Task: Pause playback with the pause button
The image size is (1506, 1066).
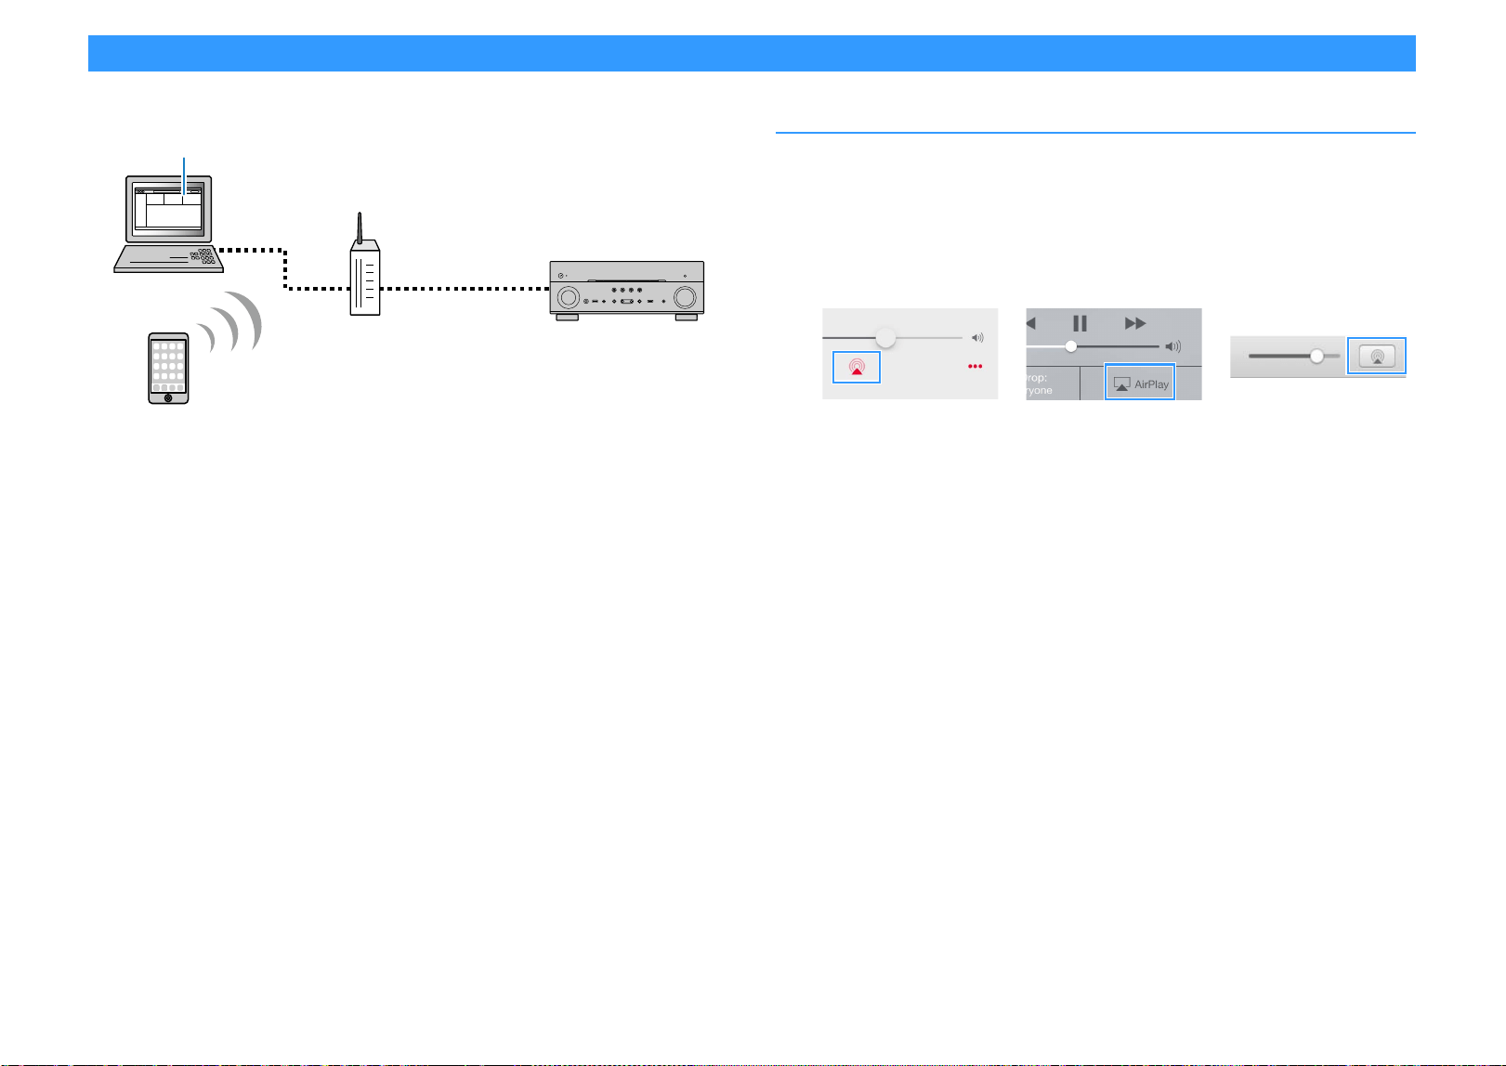Action: click(1080, 323)
